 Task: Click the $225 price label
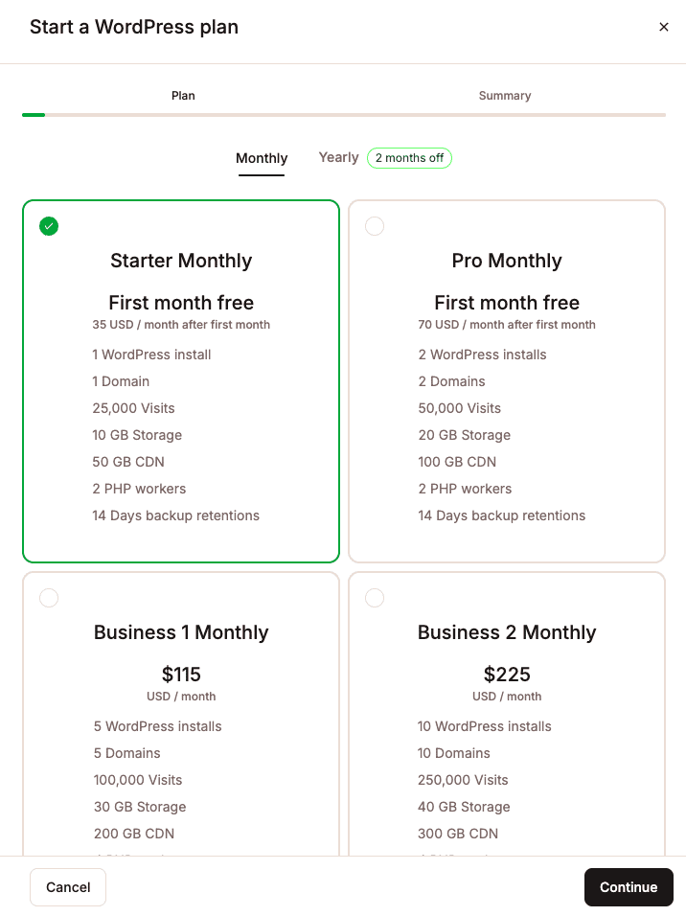coord(507,674)
